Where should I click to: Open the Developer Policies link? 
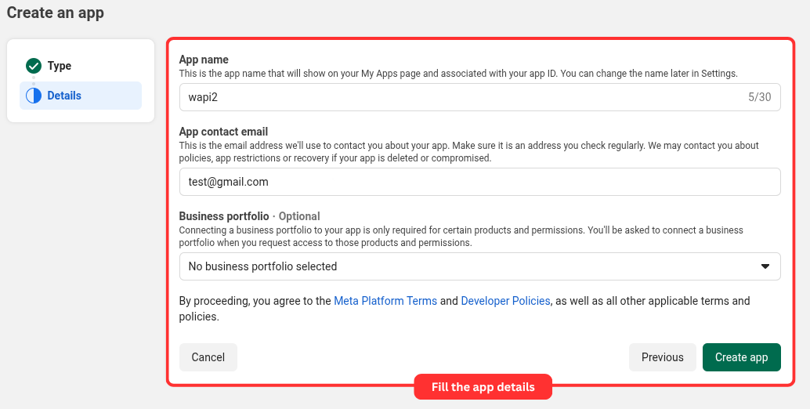click(x=505, y=301)
